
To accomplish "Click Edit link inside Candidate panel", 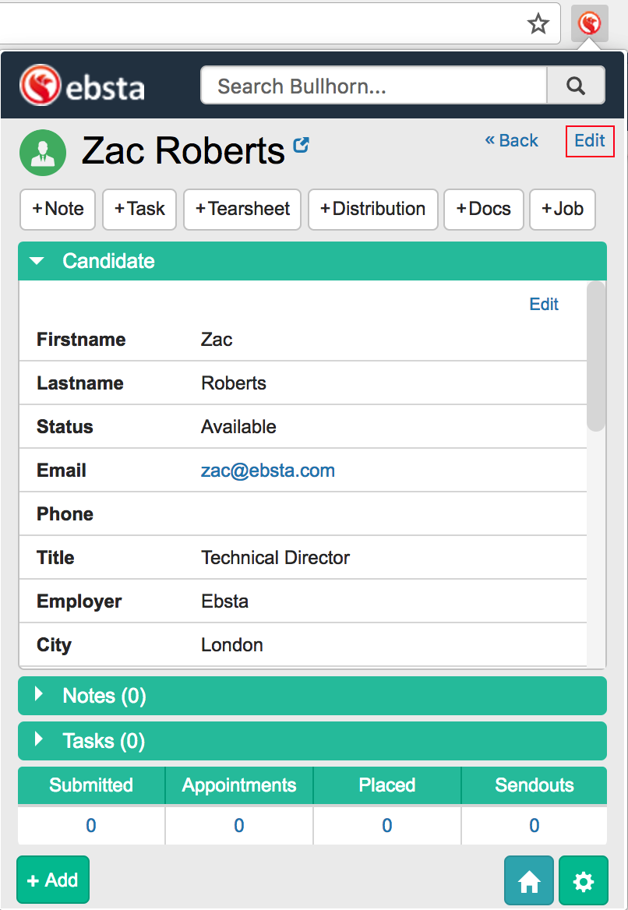I will pos(544,304).
